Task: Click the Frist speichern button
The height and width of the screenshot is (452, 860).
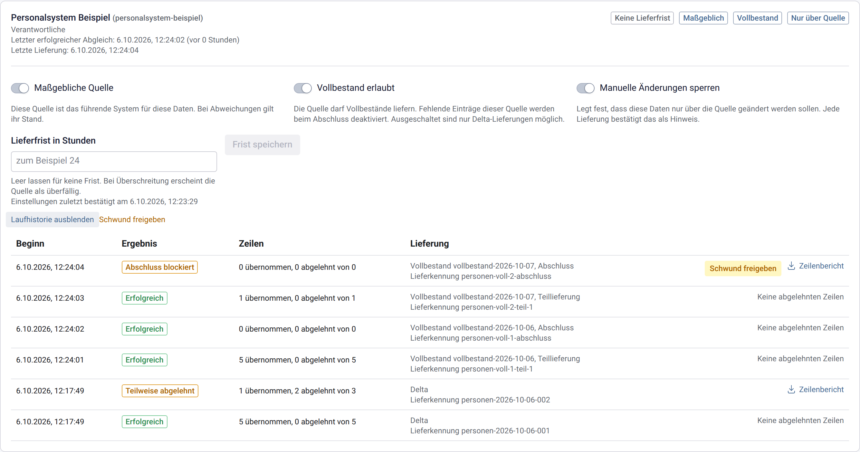Action: tap(263, 145)
